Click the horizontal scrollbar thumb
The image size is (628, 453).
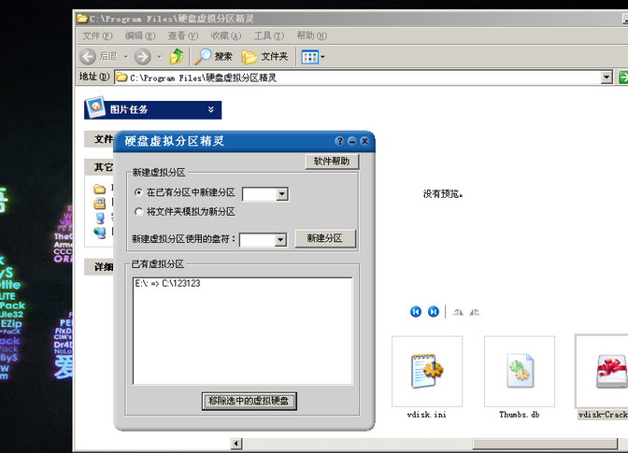pyautogui.click(x=545, y=443)
